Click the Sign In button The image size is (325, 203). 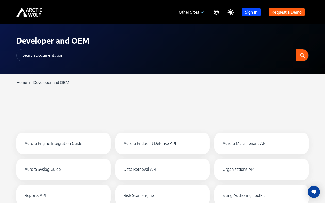[251, 12]
